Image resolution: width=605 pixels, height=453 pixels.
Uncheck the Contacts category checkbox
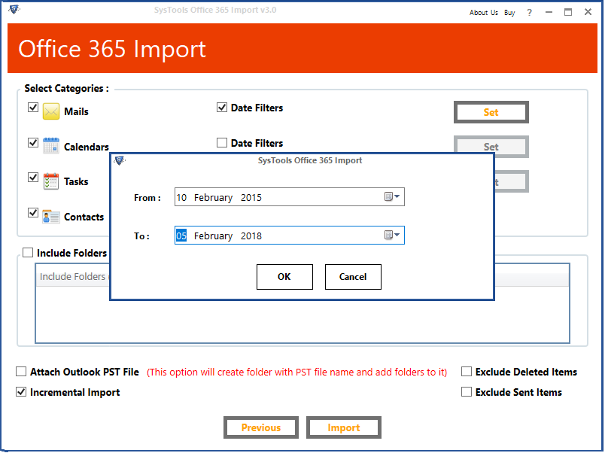[33, 213]
